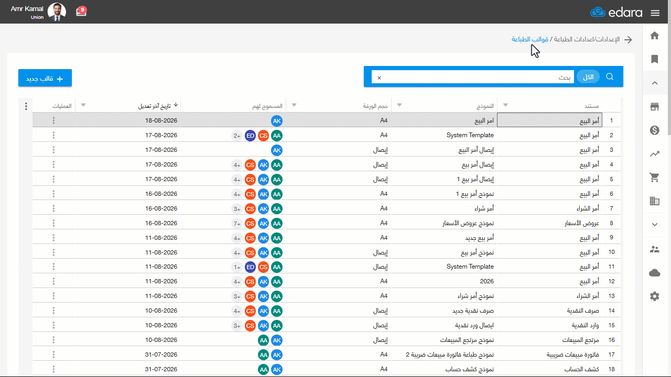
Task: Select نموذج طباعة فاتورة مبيعات ضريبية 2 cell
Action: [444, 354]
